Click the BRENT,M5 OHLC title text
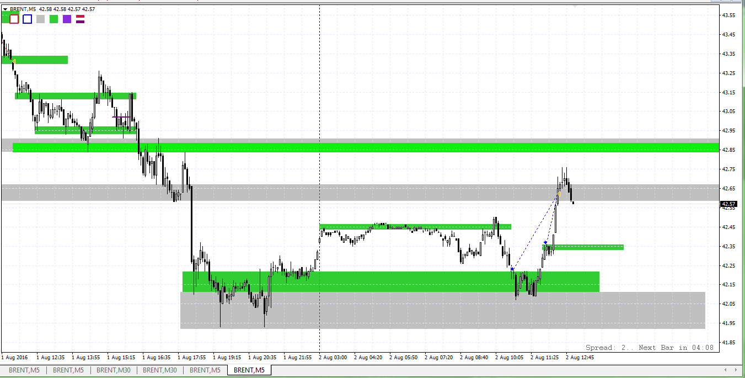This screenshot has width=745, height=378. (52, 9)
